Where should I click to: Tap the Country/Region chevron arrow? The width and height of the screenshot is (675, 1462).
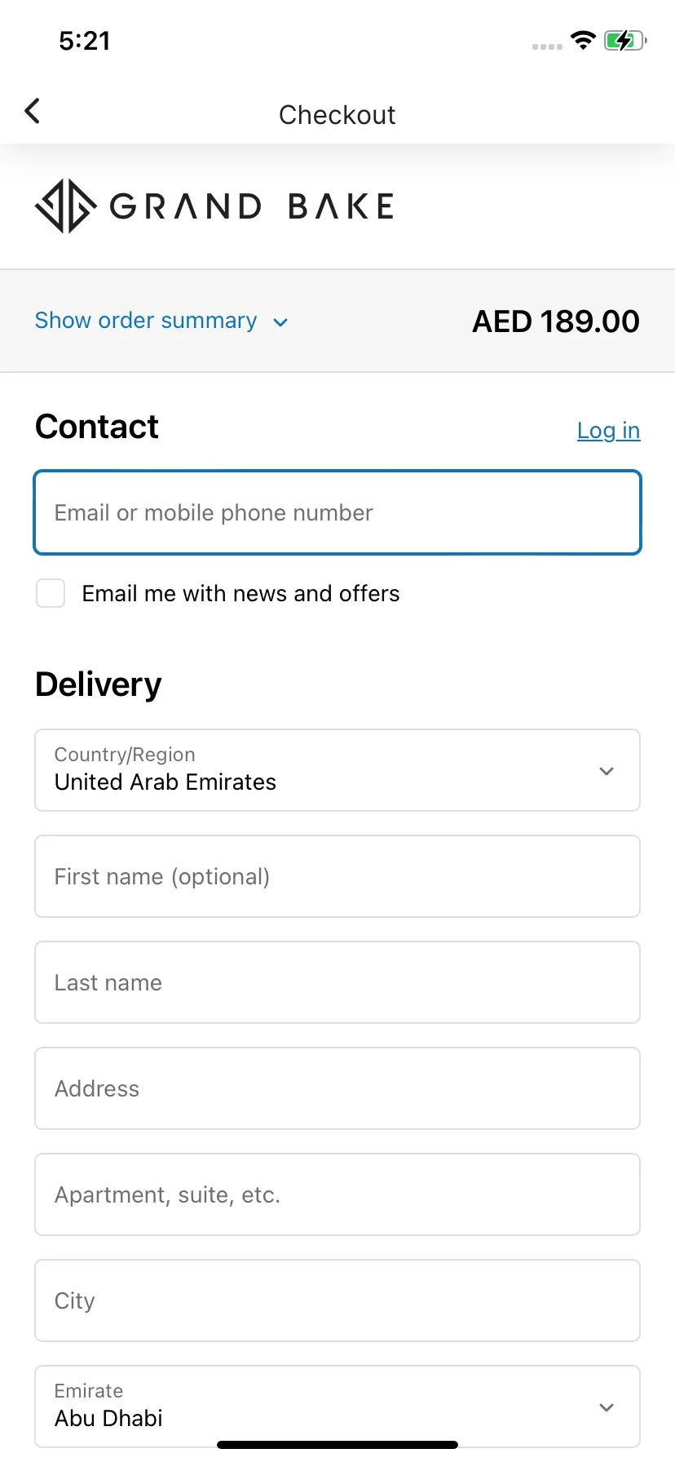[x=607, y=771]
